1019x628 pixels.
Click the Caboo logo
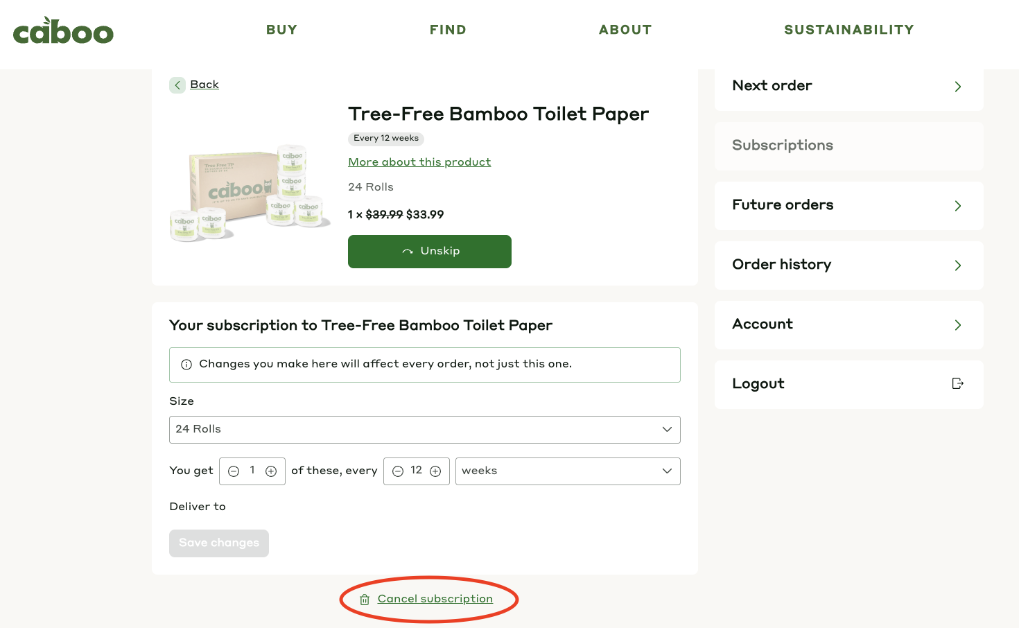63,31
